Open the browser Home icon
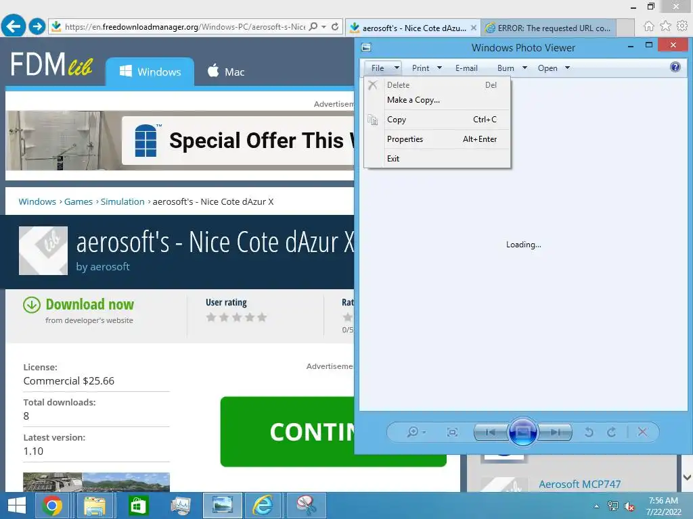693x519 pixels. pyautogui.click(x=648, y=26)
